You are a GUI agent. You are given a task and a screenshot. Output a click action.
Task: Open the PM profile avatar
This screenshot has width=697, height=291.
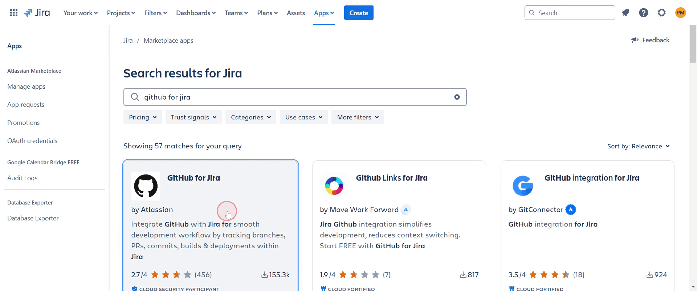coord(680,13)
